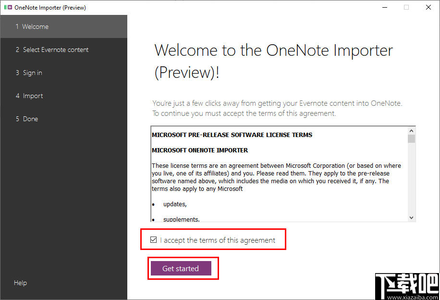Open Help
The height and width of the screenshot is (300, 440).
[x=20, y=283]
